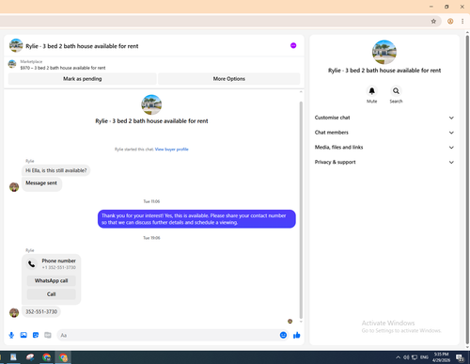The image size is (470, 364).
Task: Click the blue 'Thank you for your interest!' message
Action: pyautogui.click(x=196, y=219)
